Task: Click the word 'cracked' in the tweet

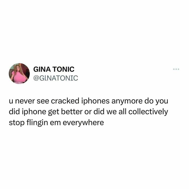Action: pyautogui.click(x=65, y=101)
